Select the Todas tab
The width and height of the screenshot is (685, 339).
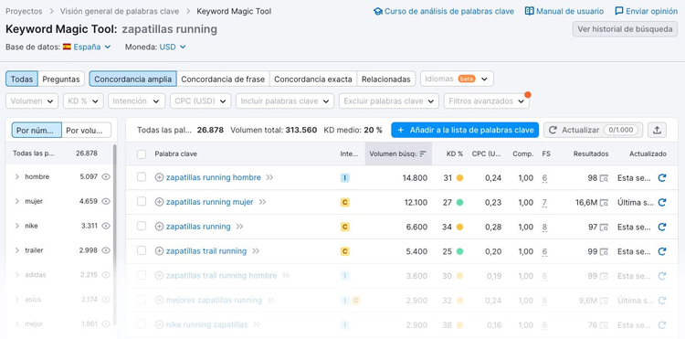(22, 79)
